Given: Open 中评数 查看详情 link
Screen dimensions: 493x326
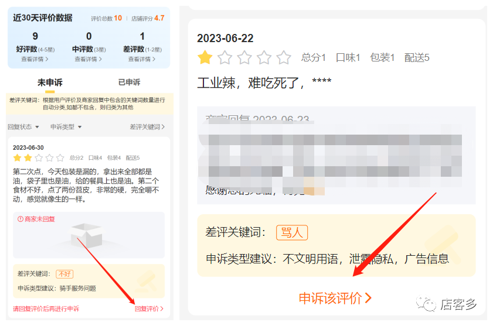Looking at the screenshot, I should tap(89, 59).
